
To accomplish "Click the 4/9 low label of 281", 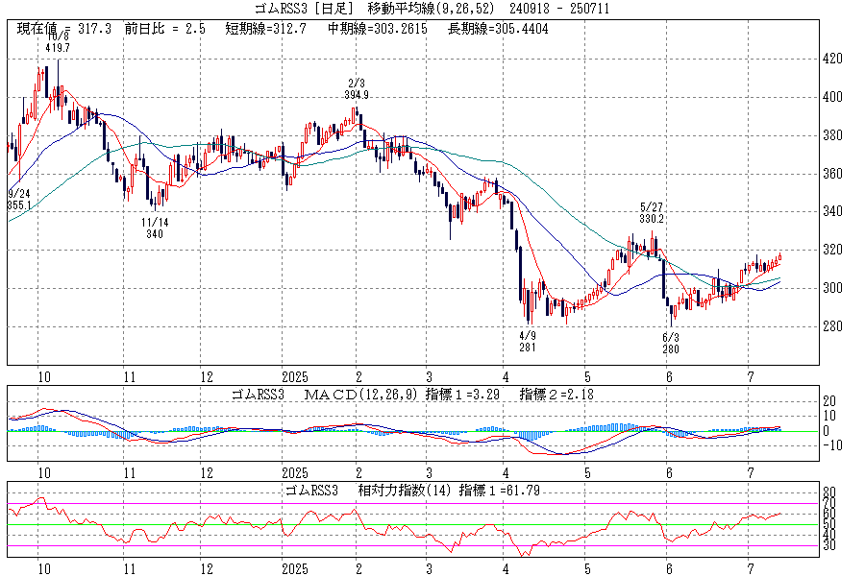I will 527,342.
